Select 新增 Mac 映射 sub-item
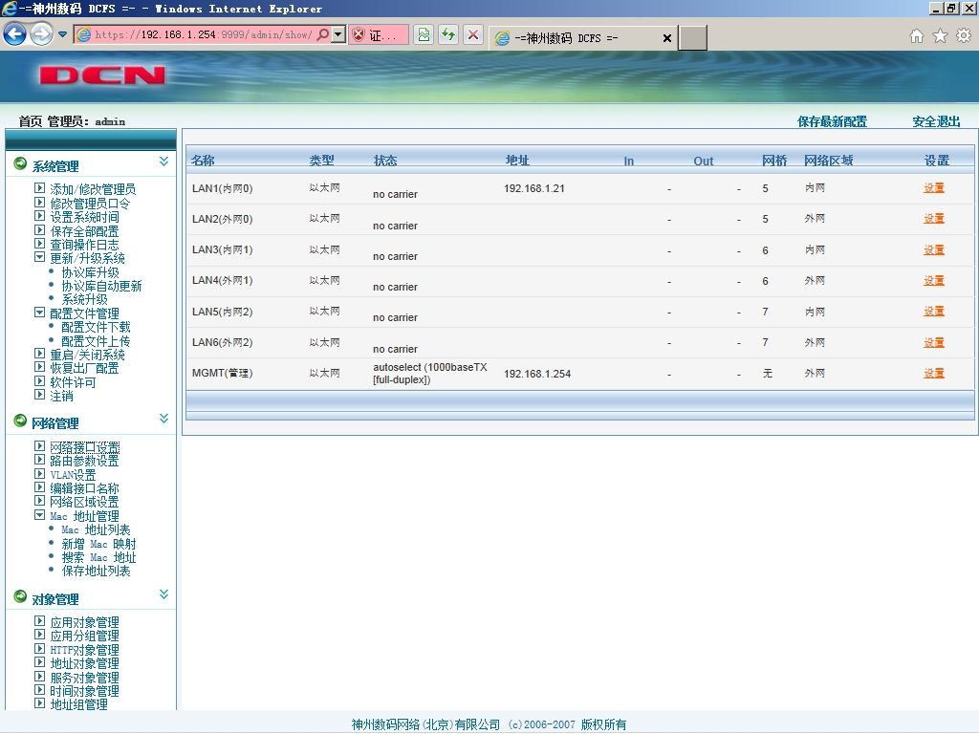Image resolution: width=979 pixels, height=734 pixels. pyautogui.click(x=98, y=544)
